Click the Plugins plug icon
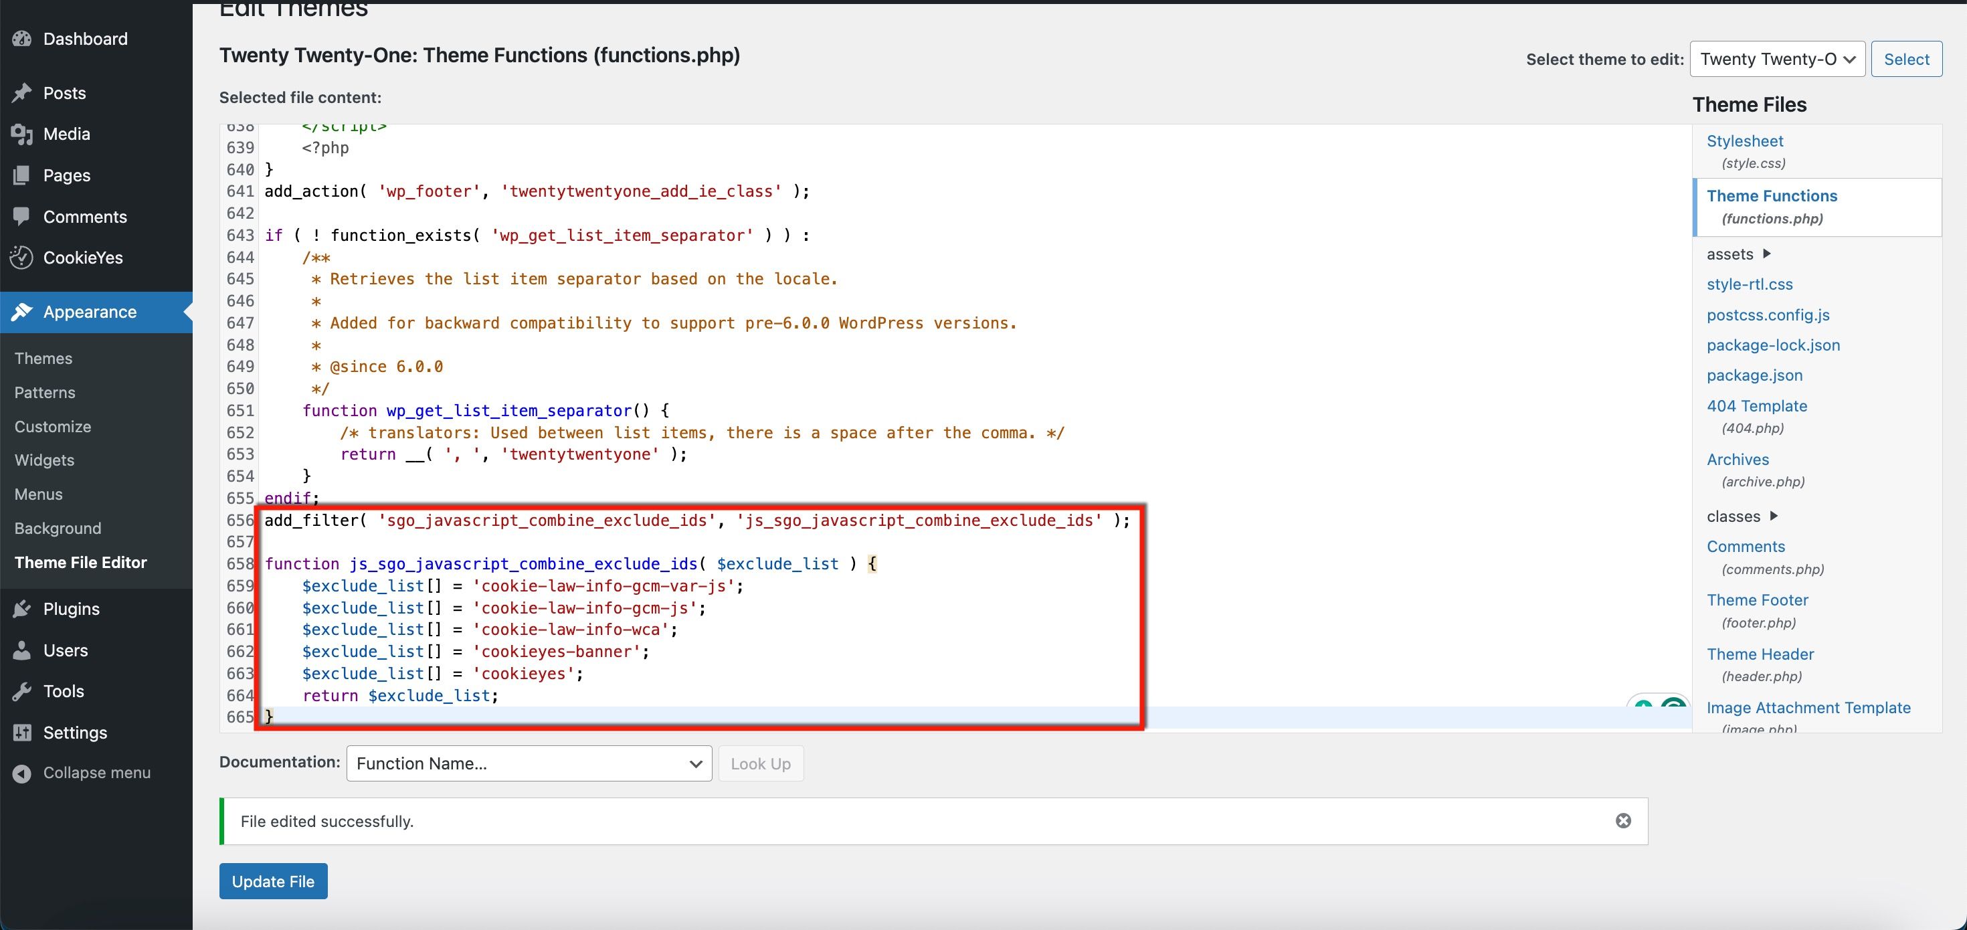Image resolution: width=1967 pixels, height=930 pixels. [x=22, y=609]
